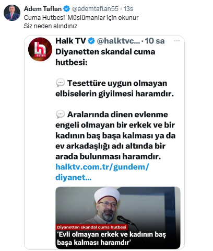Click the red 'Diyanetten skandal cuma hutbesi' banner
213x251 pixels.
[x=91, y=227]
